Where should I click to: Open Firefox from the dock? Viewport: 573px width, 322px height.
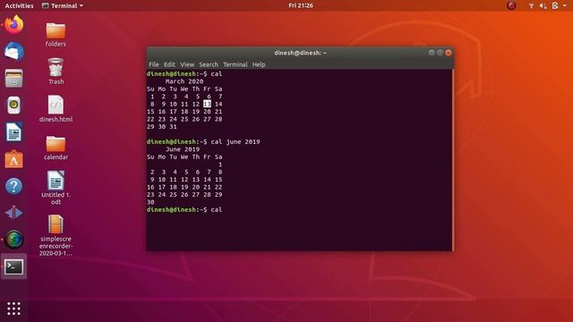click(14, 25)
